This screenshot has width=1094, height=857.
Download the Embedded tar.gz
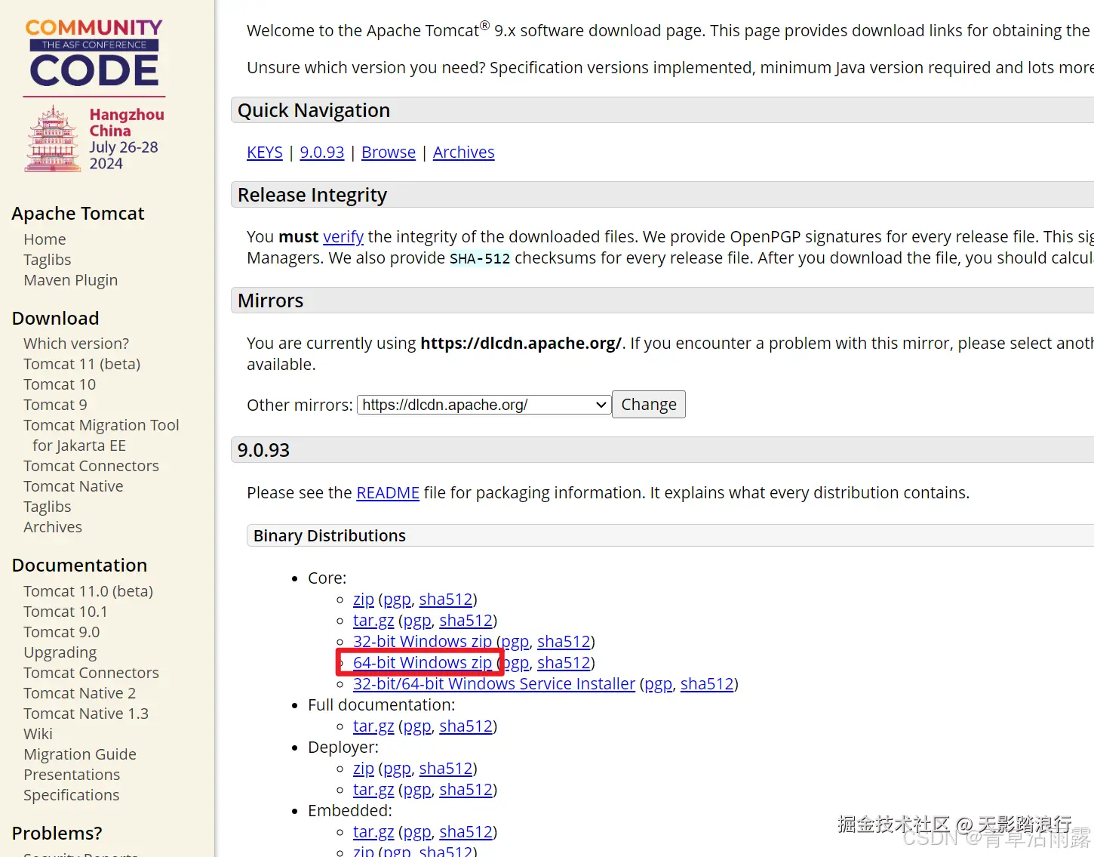373,832
